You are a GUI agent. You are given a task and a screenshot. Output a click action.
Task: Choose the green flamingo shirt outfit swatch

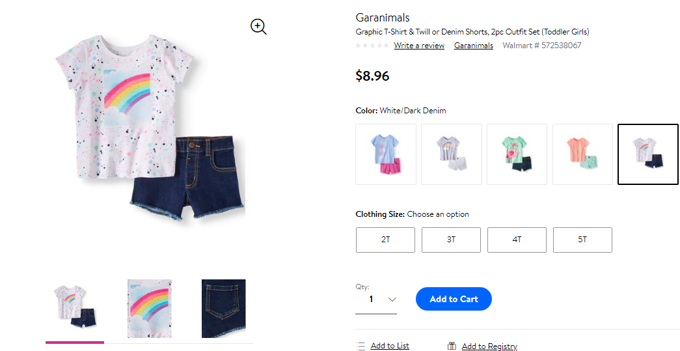click(517, 154)
